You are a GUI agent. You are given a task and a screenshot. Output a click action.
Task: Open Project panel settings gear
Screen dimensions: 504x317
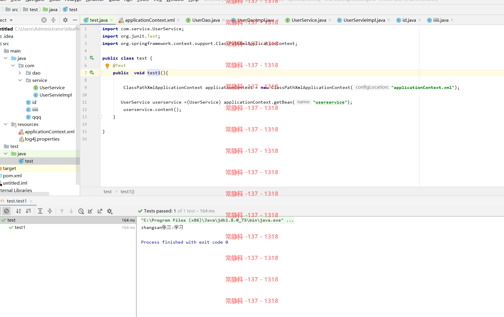coord(65,20)
